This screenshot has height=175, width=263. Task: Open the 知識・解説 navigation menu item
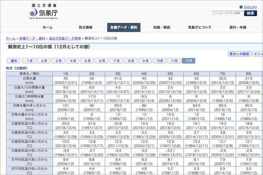point(162,28)
